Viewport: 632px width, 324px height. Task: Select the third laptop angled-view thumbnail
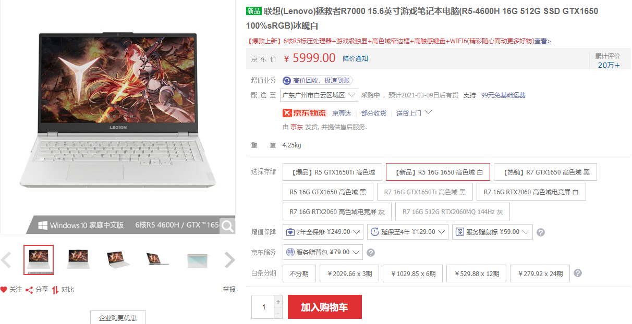pyautogui.click(x=118, y=259)
